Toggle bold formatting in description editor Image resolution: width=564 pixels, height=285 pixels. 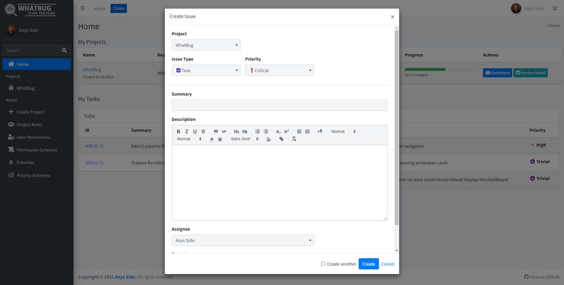pos(179,132)
